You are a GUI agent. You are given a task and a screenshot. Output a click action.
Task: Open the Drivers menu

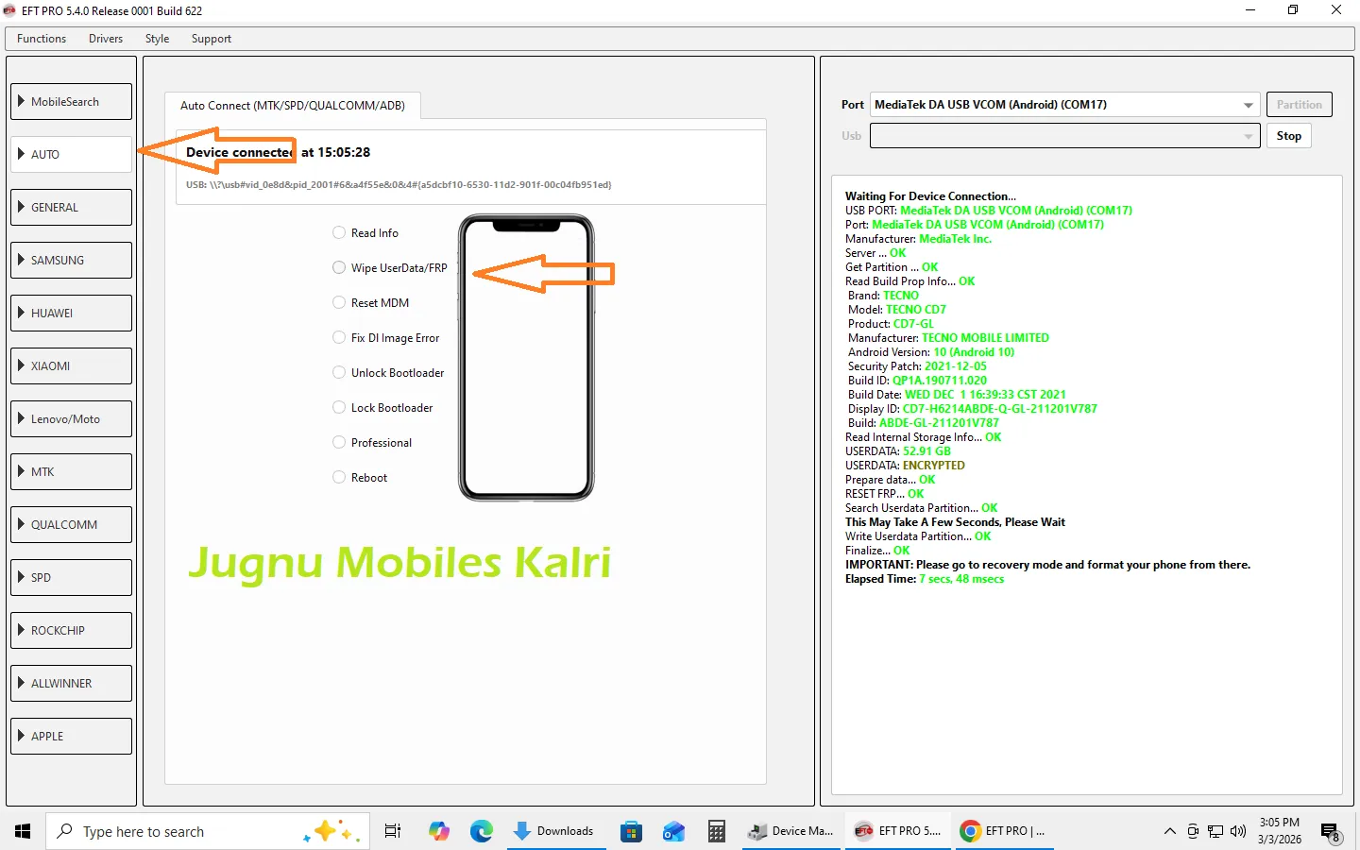(106, 39)
